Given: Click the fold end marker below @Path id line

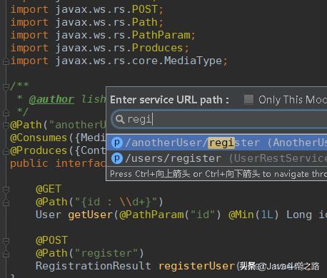Looking at the screenshot, I should 6,202.
